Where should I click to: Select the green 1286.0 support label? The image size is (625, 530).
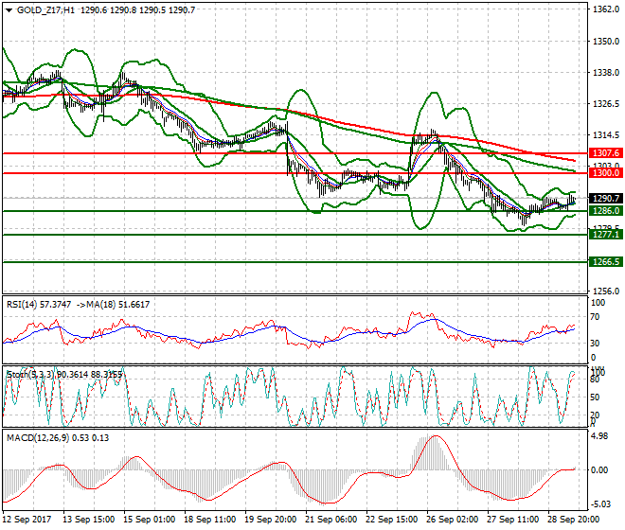604,211
